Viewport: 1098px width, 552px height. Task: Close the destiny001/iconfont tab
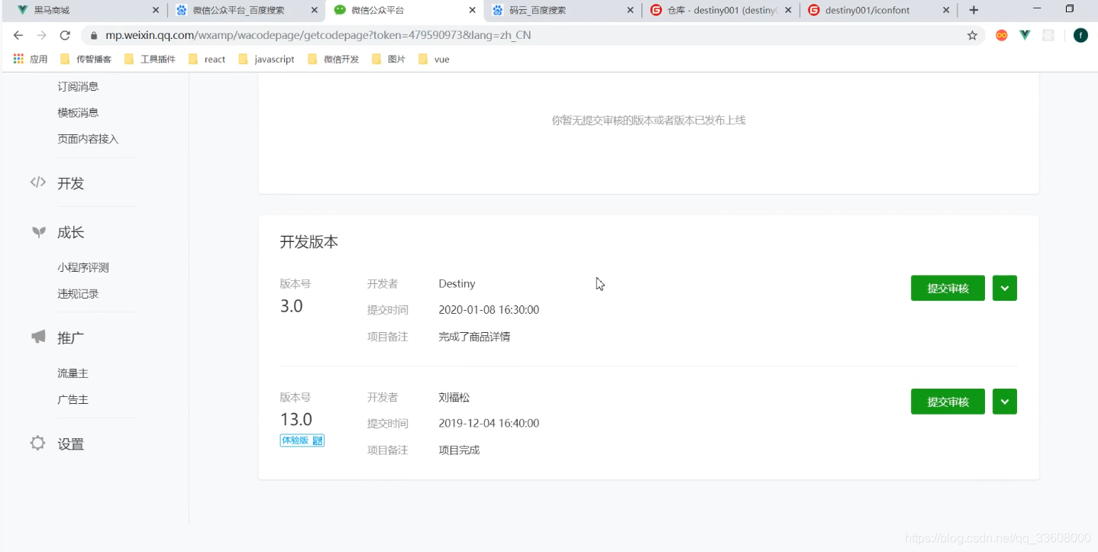point(946,11)
